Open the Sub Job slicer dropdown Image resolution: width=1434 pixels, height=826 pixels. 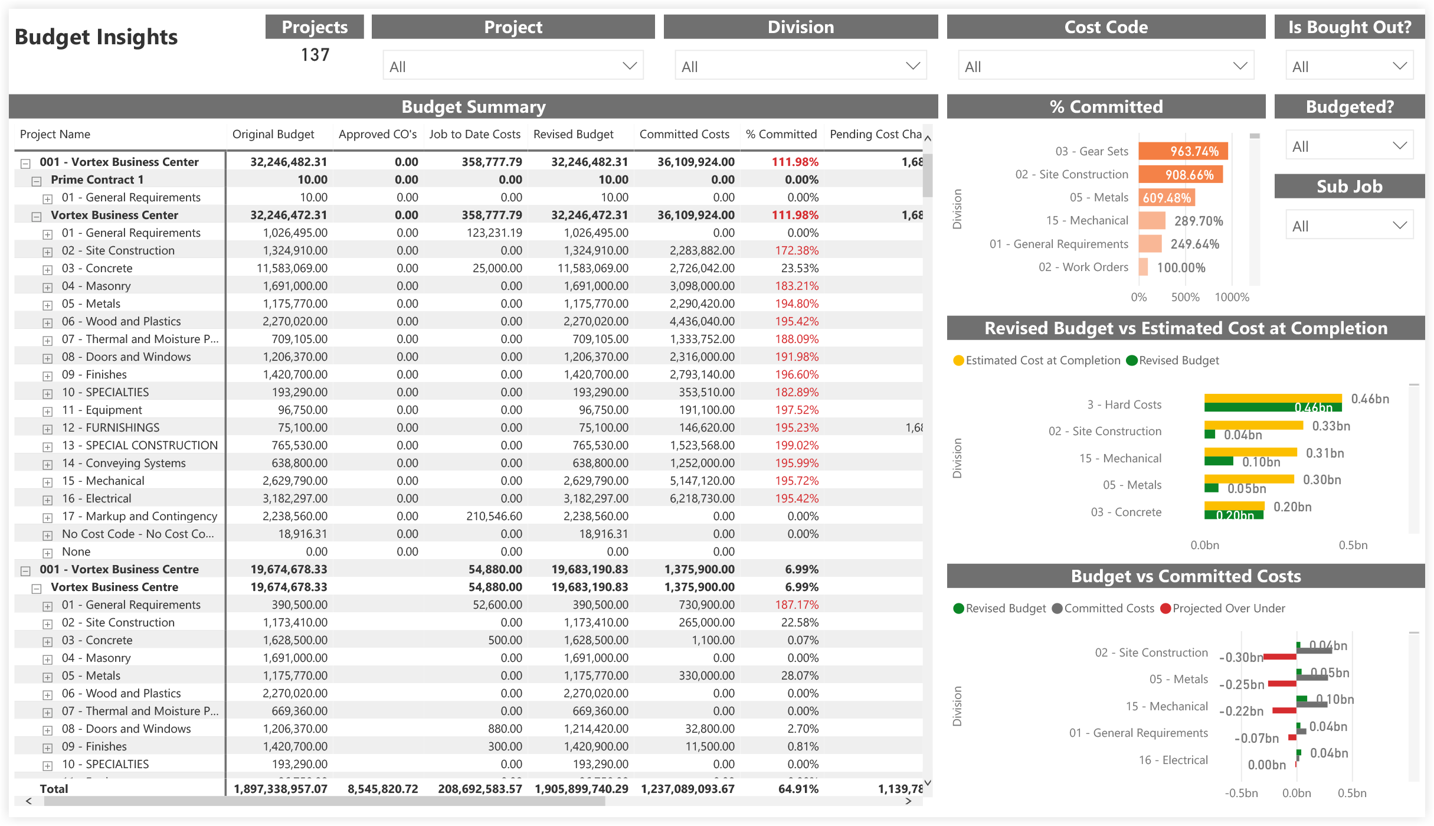click(1400, 225)
